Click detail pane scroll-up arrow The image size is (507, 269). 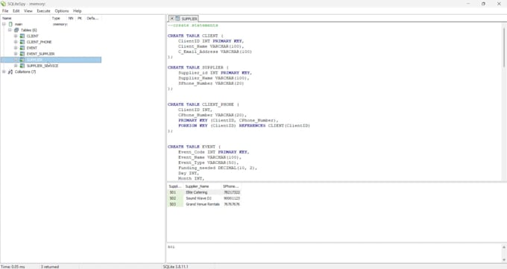point(504,247)
